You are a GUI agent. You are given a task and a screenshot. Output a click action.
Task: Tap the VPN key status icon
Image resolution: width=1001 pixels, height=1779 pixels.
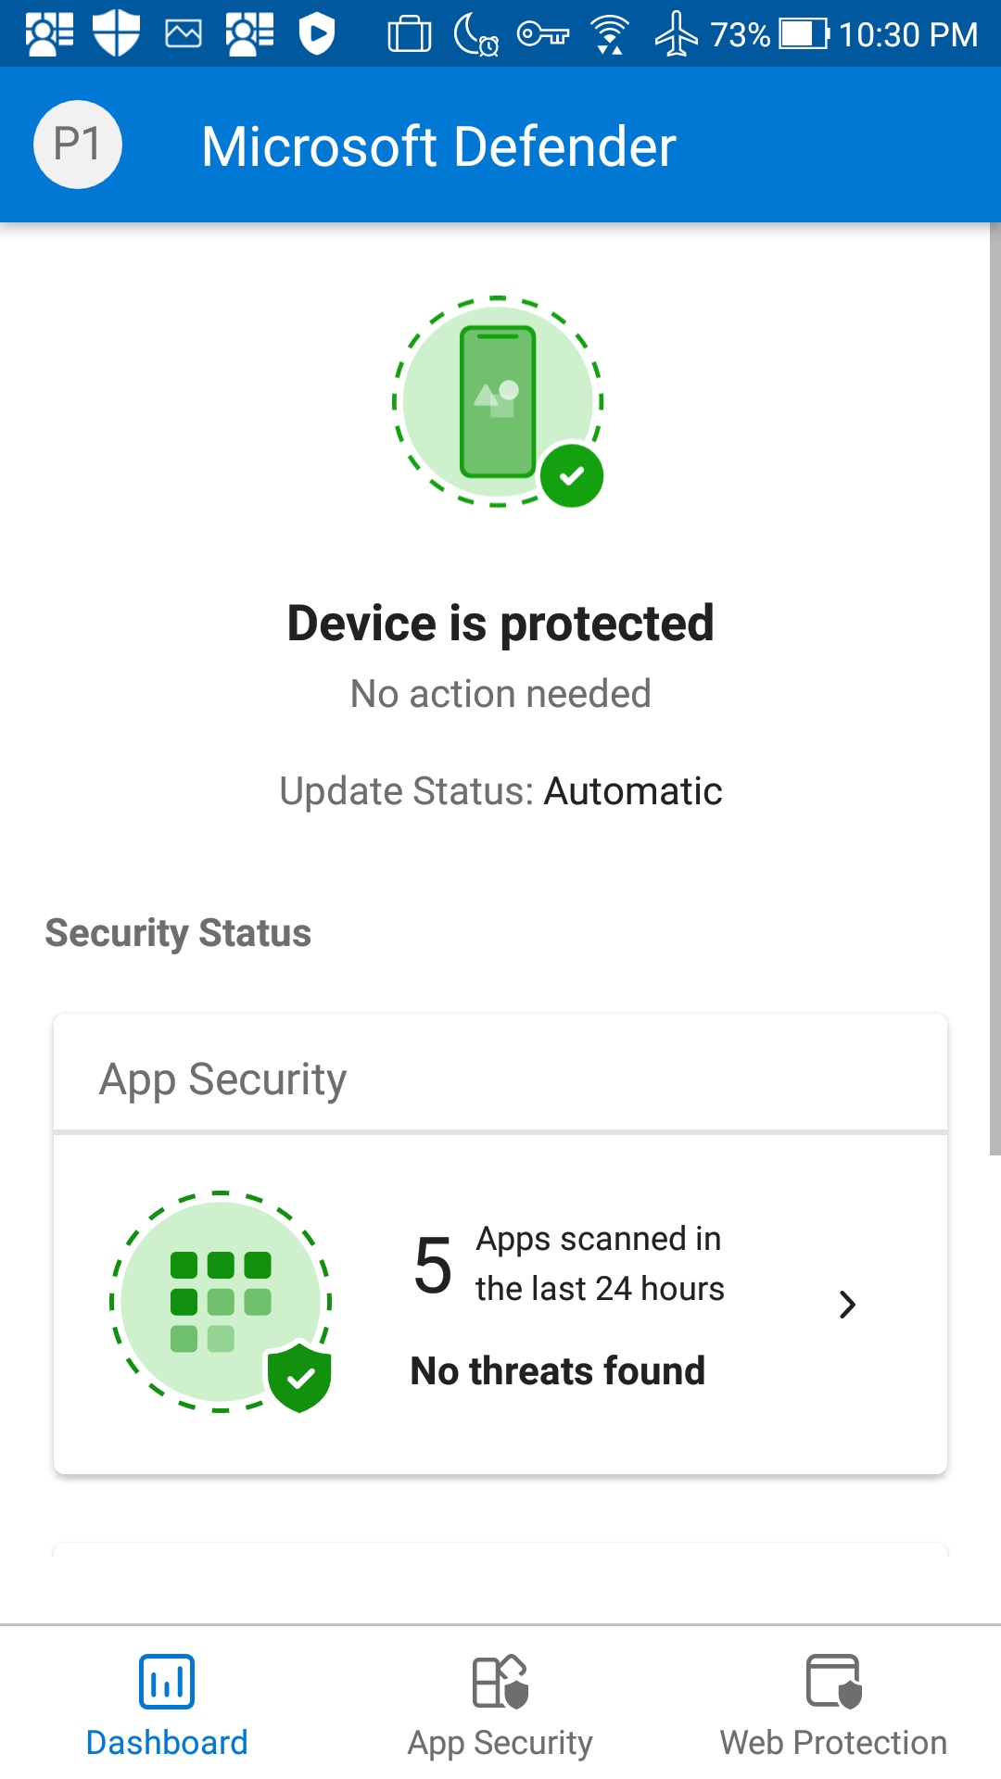(x=543, y=34)
